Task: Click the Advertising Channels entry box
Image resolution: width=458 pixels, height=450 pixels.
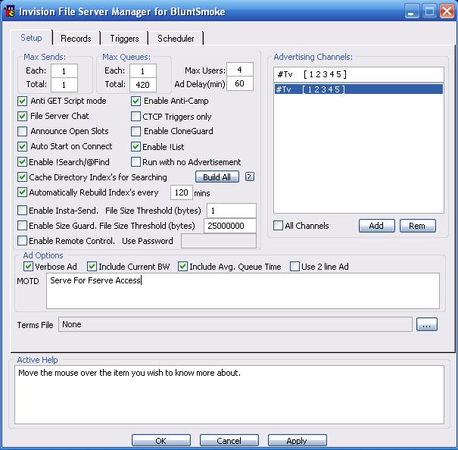Action: point(359,74)
